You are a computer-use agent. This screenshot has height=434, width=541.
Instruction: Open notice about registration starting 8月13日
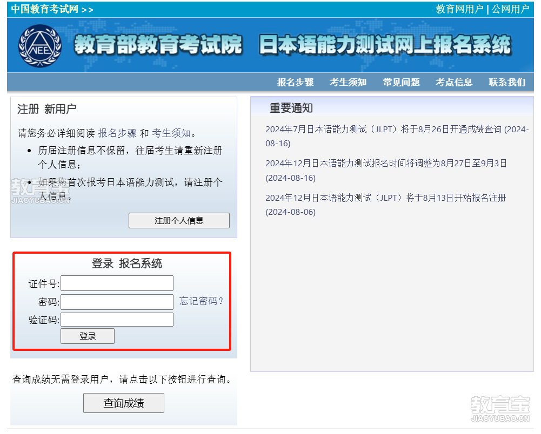pyautogui.click(x=385, y=198)
